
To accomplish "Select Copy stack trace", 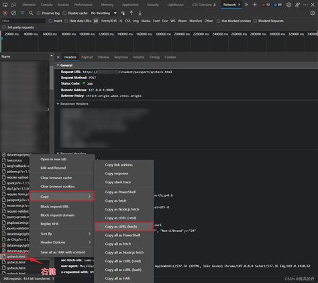I will coord(124,182).
